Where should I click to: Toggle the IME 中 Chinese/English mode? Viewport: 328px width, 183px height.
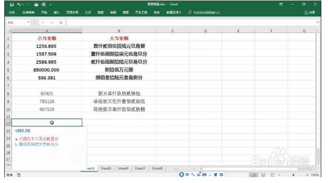pos(187,174)
